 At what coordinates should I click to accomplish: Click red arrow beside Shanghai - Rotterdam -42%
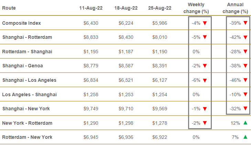[245, 37]
